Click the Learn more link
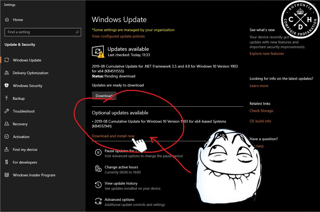 [x=259, y=86]
